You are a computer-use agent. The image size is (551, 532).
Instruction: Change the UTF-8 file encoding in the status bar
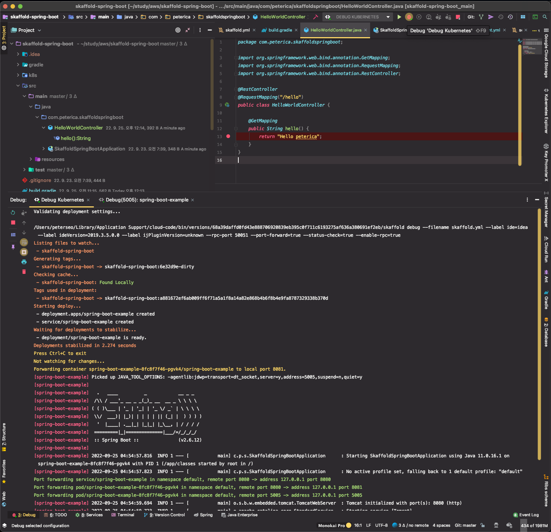(x=381, y=526)
